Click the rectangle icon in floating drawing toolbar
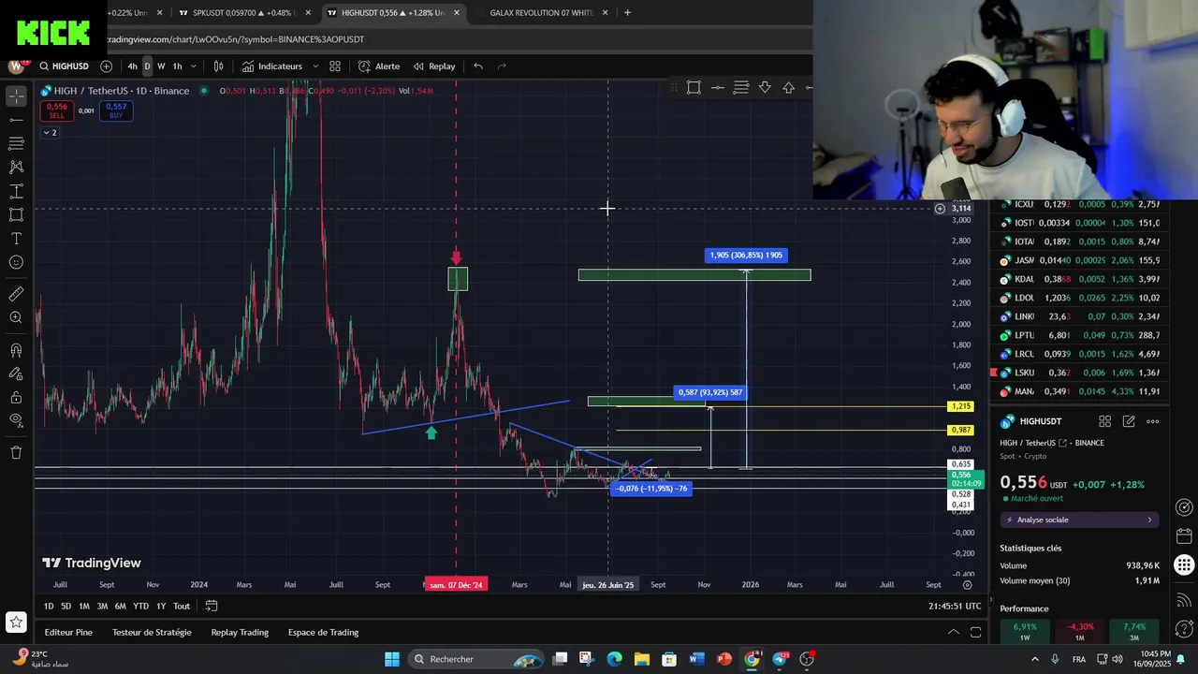 (x=694, y=87)
